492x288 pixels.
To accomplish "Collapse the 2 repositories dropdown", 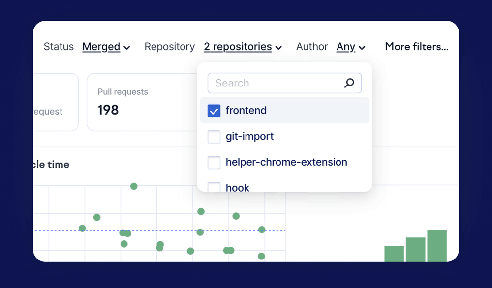I will coord(238,47).
